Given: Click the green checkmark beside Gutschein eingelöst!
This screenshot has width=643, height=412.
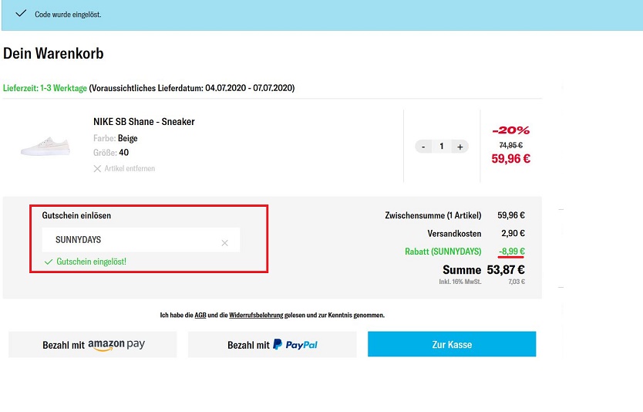Looking at the screenshot, I should click(x=49, y=262).
